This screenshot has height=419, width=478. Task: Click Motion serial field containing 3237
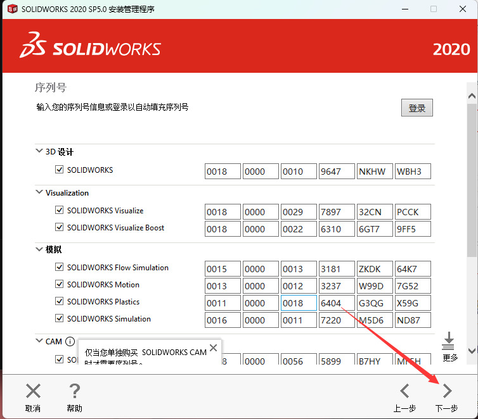[337, 285]
